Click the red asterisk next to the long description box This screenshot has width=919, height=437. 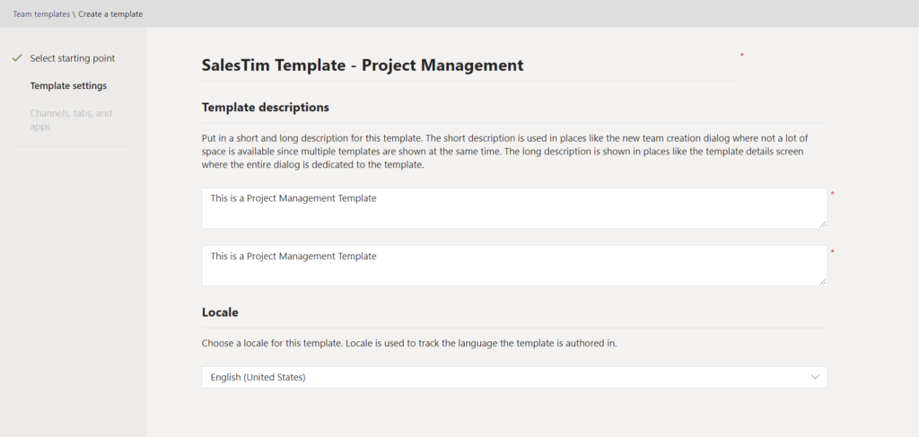(x=832, y=252)
